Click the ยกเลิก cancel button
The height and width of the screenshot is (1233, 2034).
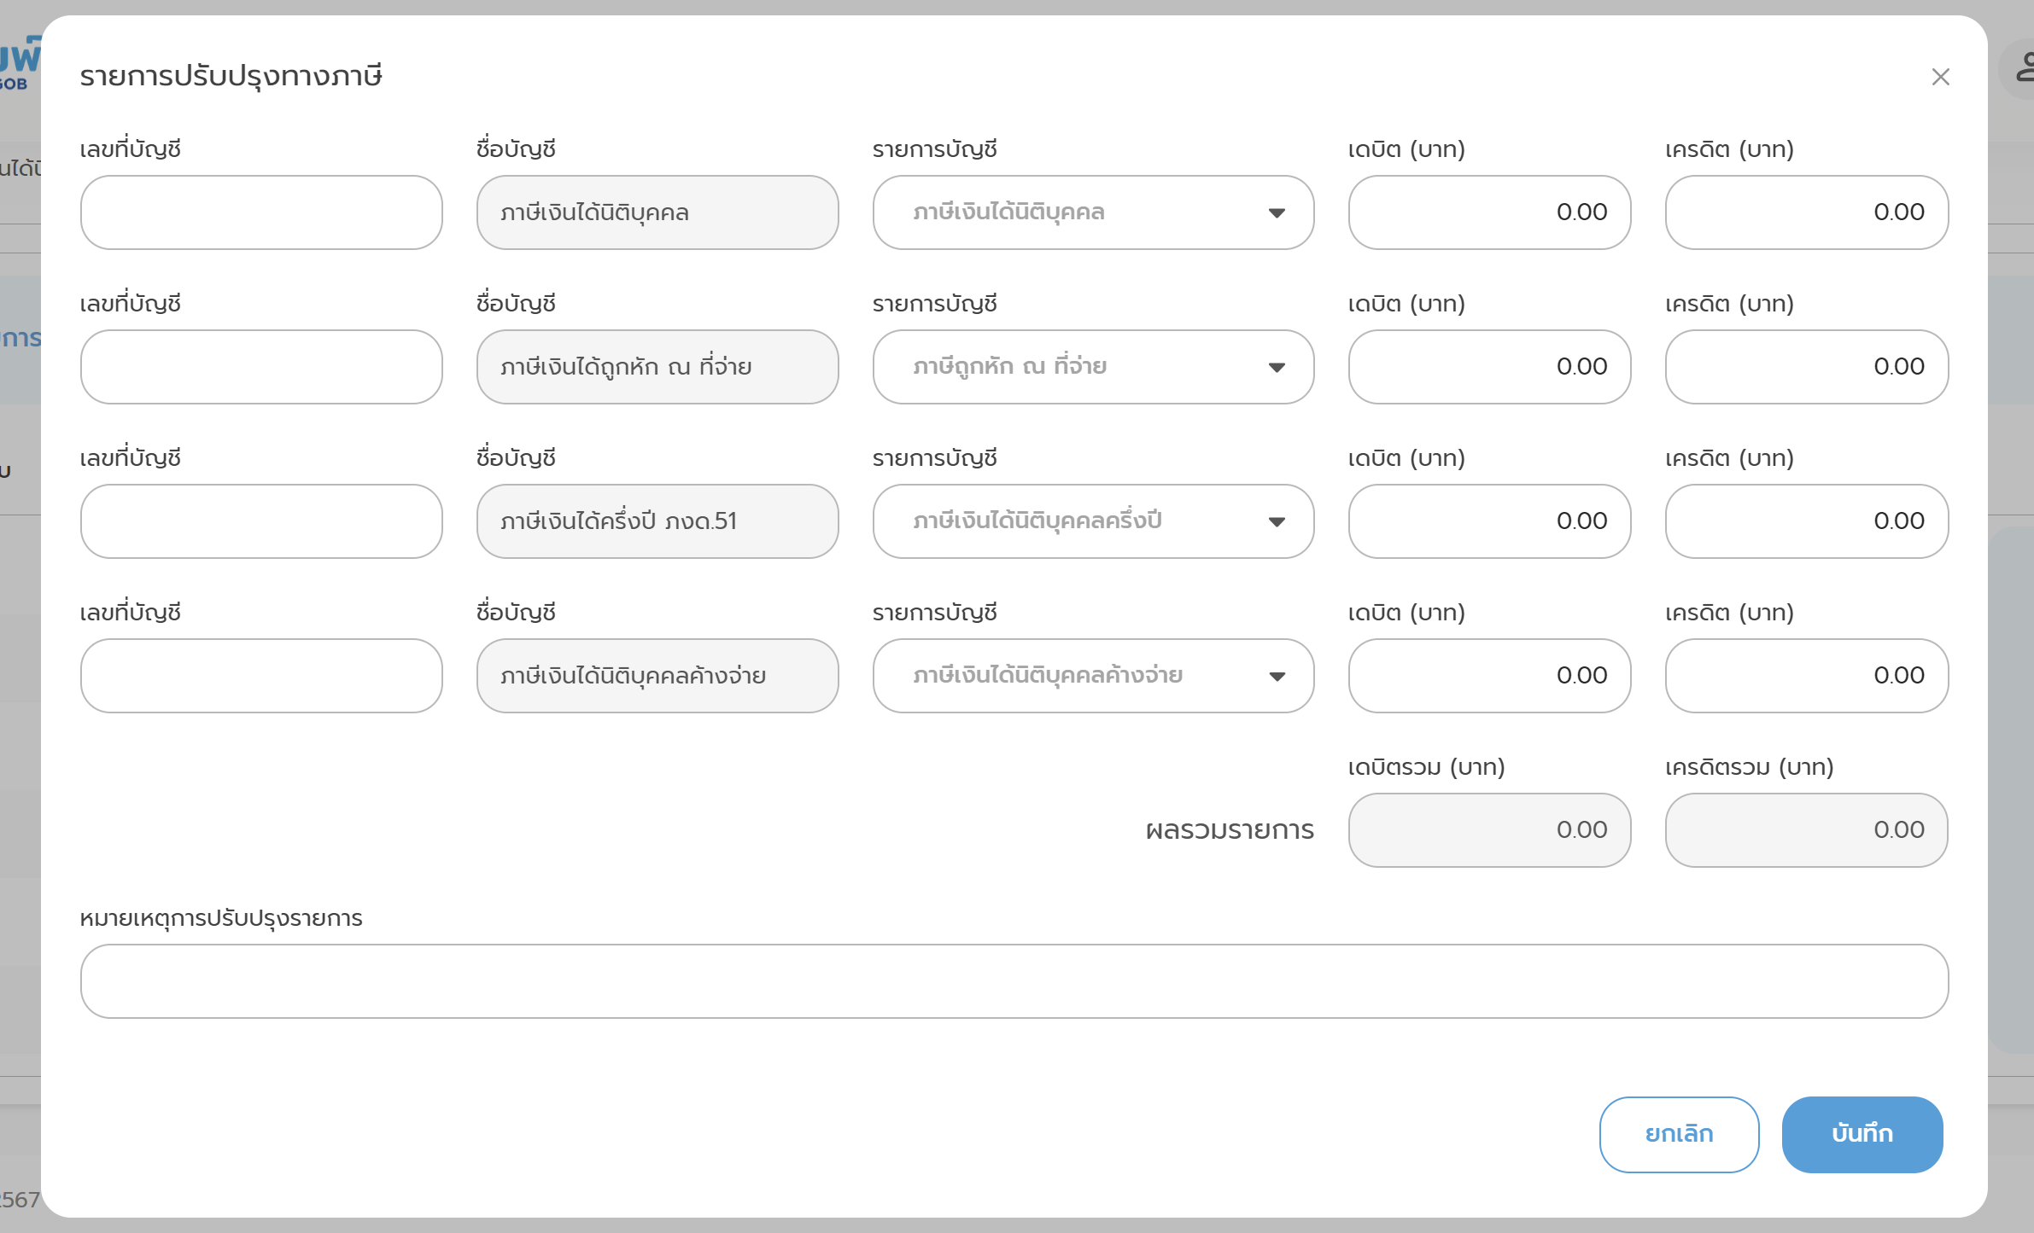[x=1679, y=1134]
